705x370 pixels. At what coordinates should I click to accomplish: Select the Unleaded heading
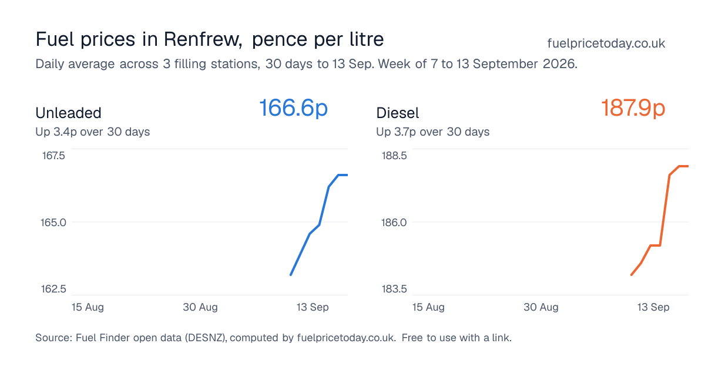pyautogui.click(x=68, y=113)
